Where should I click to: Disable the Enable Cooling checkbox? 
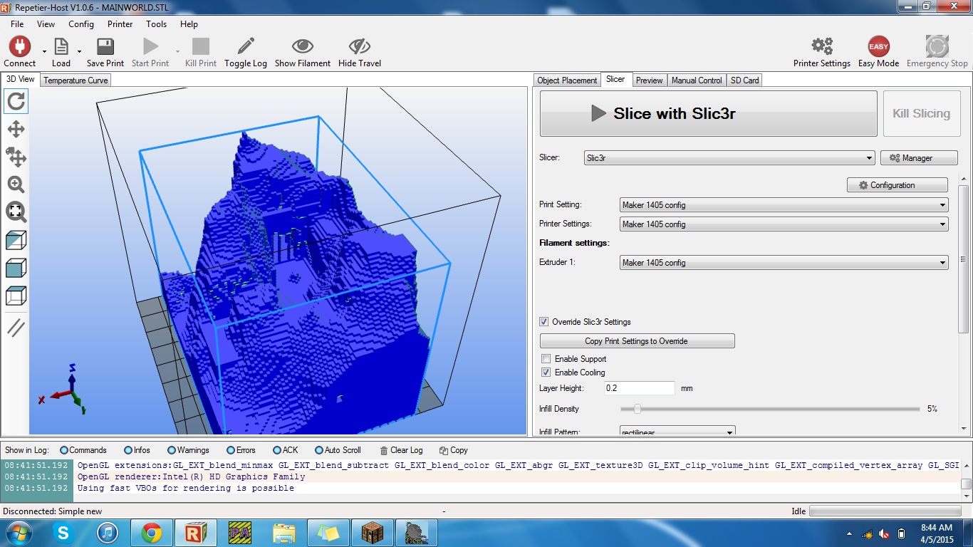click(546, 373)
